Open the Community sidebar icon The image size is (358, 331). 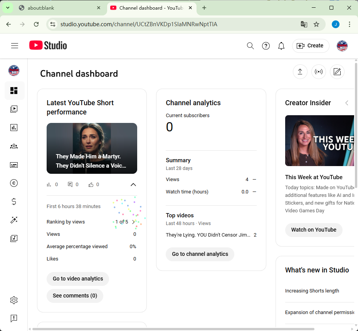[x=14, y=146]
